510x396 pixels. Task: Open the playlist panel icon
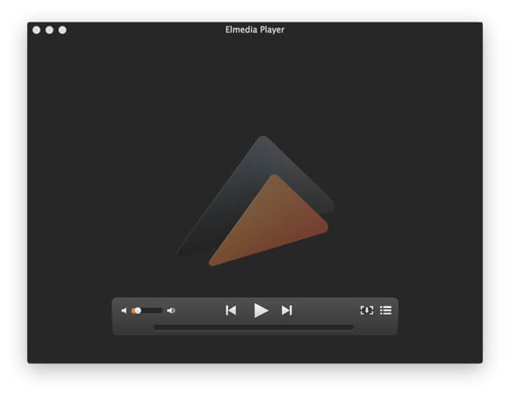tap(386, 310)
